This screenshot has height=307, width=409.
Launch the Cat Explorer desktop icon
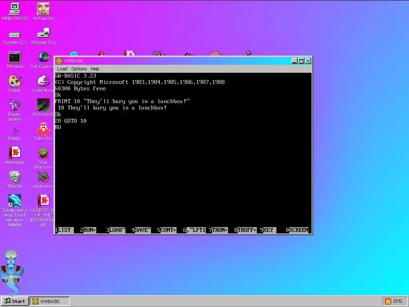(x=42, y=60)
